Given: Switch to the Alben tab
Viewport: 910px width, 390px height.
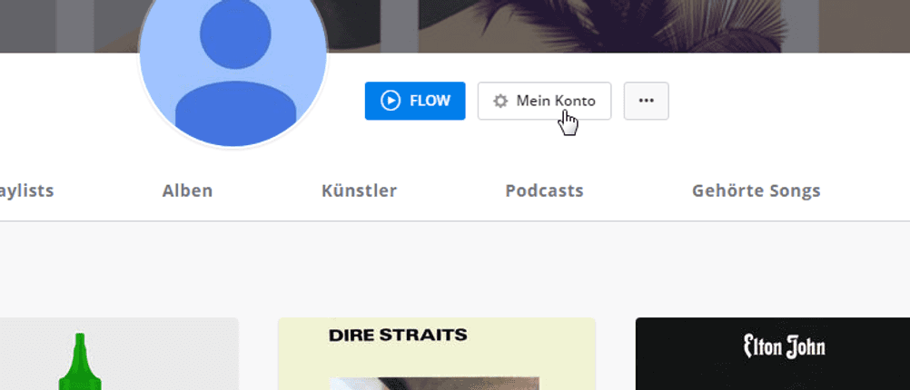Looking at the screenshot, I should coord(187,190).
